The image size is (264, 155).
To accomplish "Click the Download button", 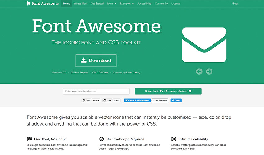I will click(96, 60).
